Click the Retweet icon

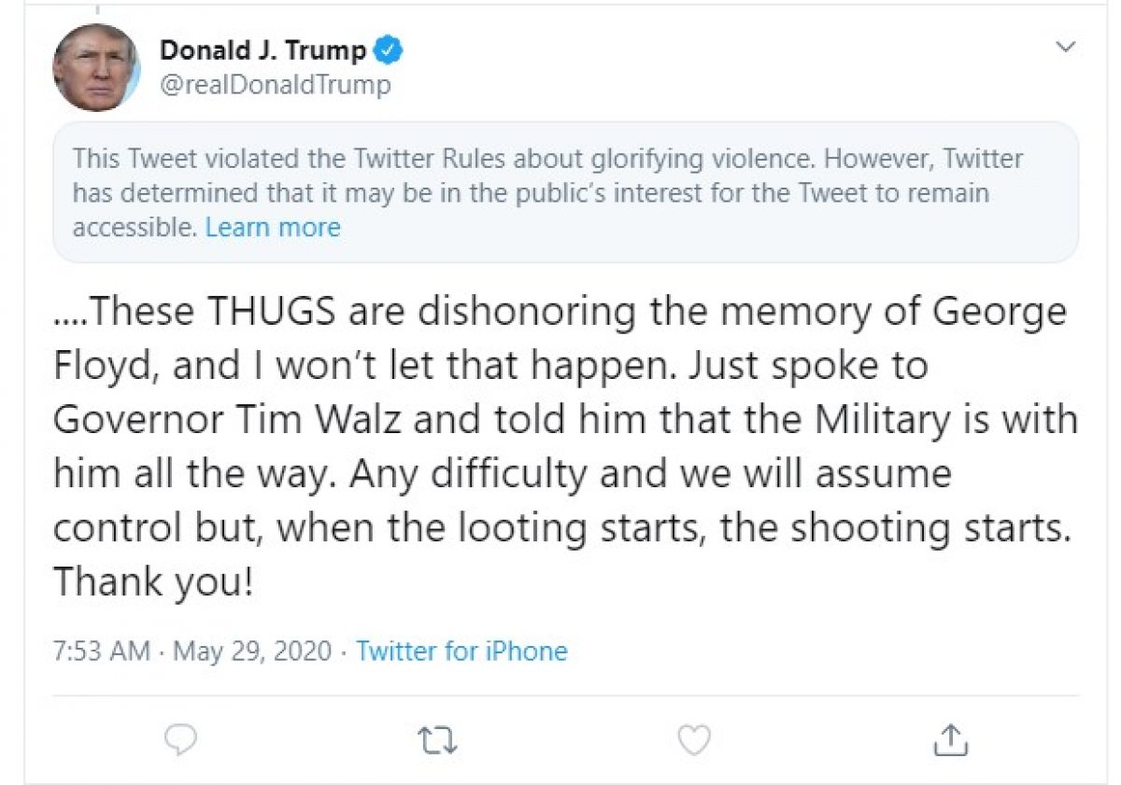[x=436, y=741]
